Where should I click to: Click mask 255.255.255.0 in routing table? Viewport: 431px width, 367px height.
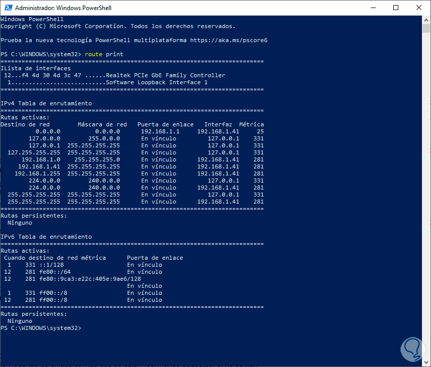pyautogui.click(x=97, y=159)
